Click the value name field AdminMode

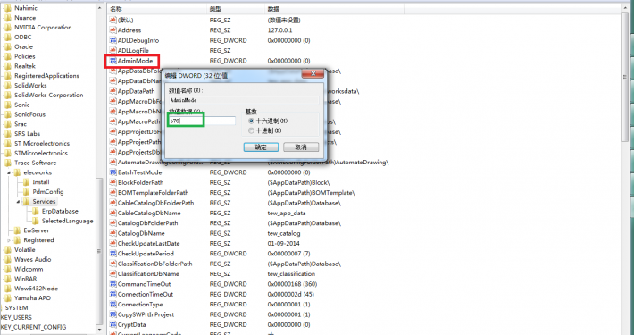point(244,100)
